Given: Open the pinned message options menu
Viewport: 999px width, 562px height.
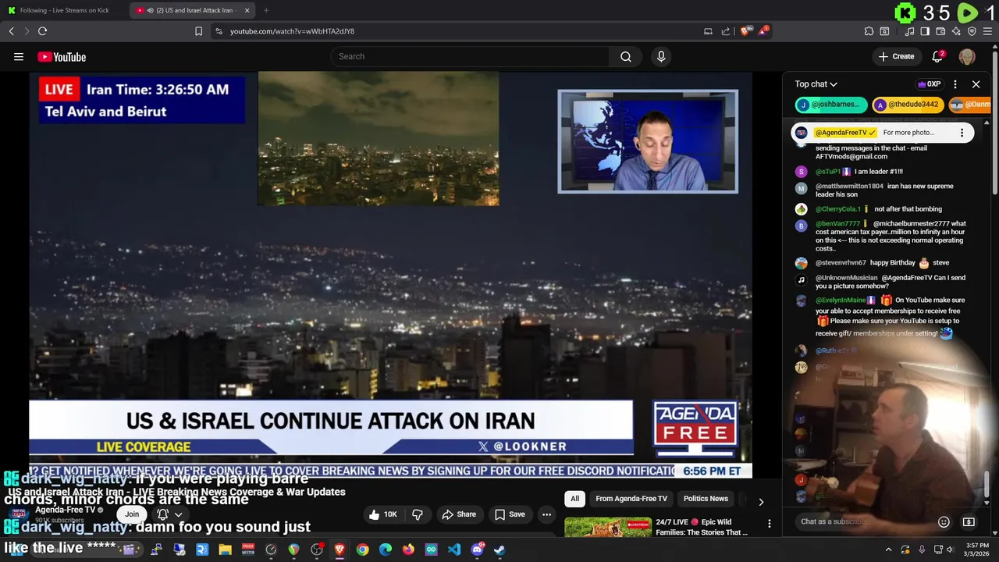Looking at the screenshot, I should [962, 133].
